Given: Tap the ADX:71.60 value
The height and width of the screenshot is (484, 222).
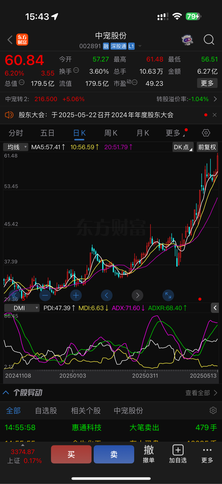Looking at the screenshot, I should [128, 308].
